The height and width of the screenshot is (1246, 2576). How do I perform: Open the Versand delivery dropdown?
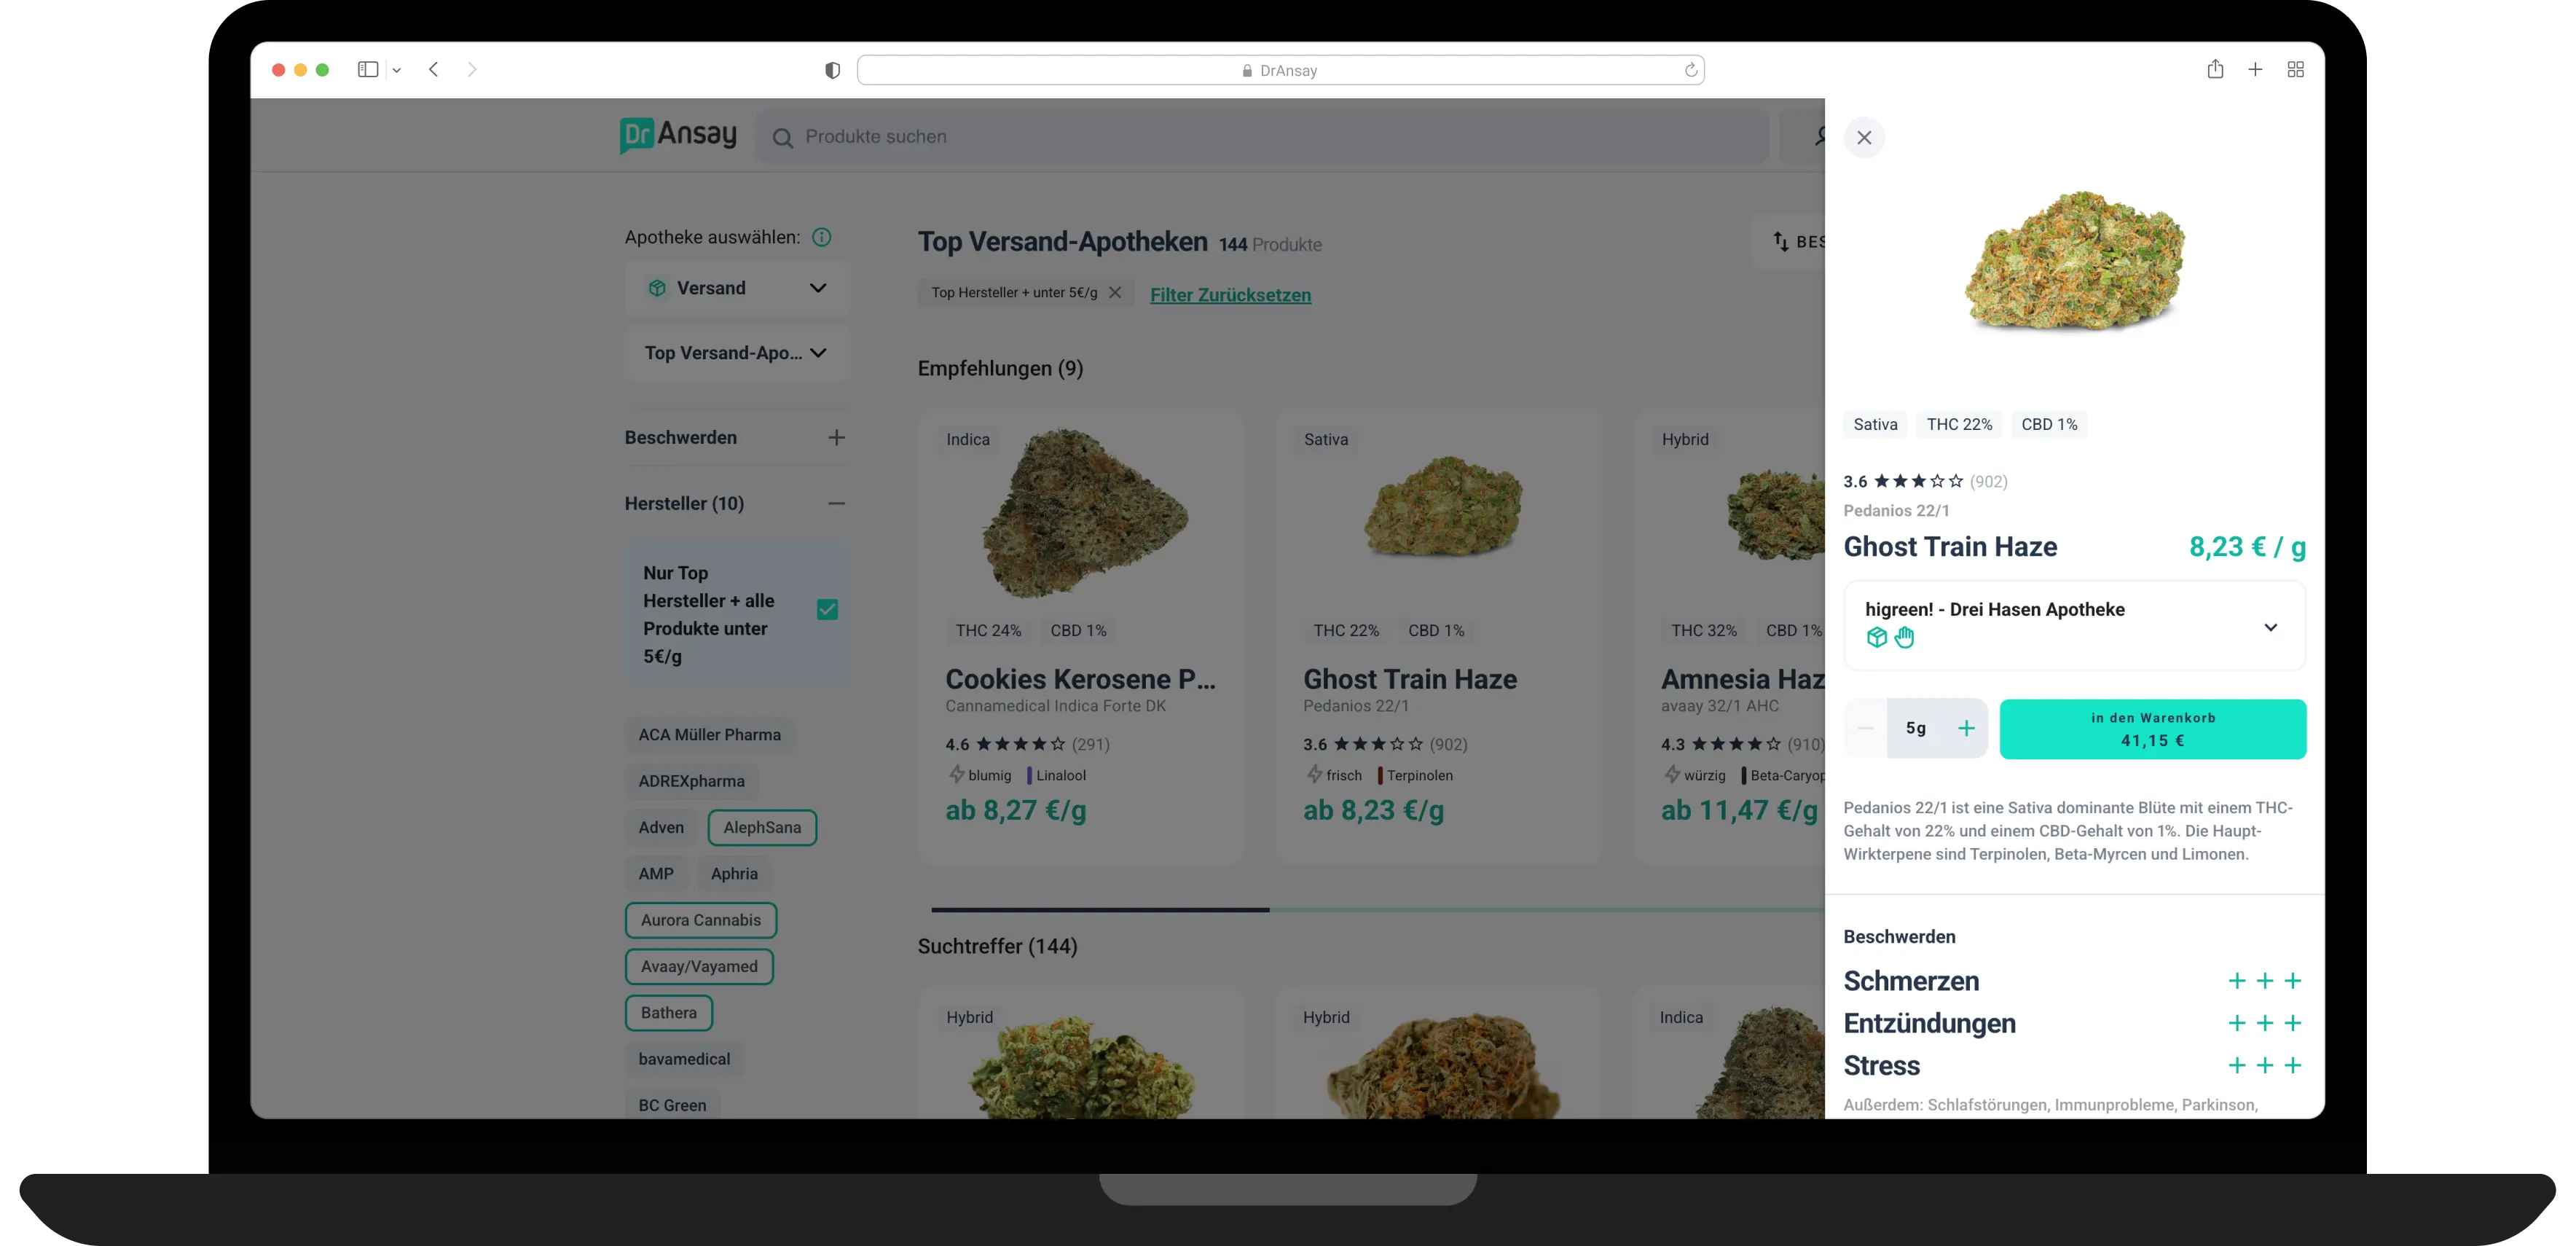tap(737, 288)
